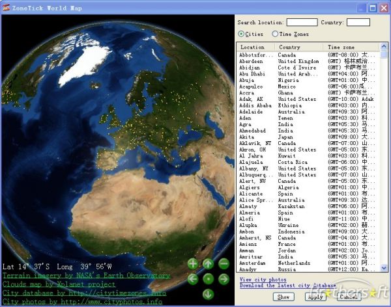The height and width of the screenshot is (307, 391).
Task: Rotate globe downward with down arrow
Action: [209, 294]
